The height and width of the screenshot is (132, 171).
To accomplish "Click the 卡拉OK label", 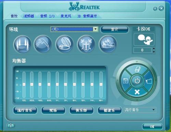I will point(144,29).
